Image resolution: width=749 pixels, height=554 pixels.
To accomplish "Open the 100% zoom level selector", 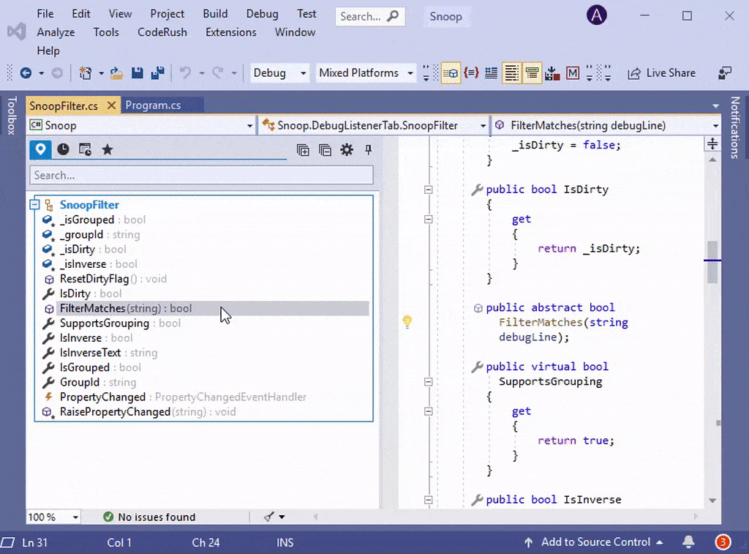I will (53, 517).
